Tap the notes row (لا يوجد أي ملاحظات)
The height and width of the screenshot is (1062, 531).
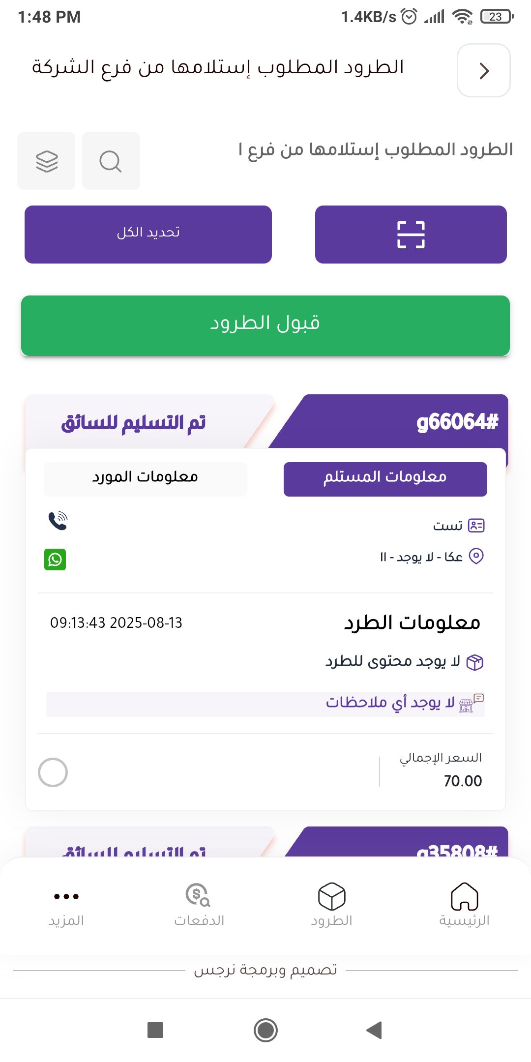click(x=265, y=704)
